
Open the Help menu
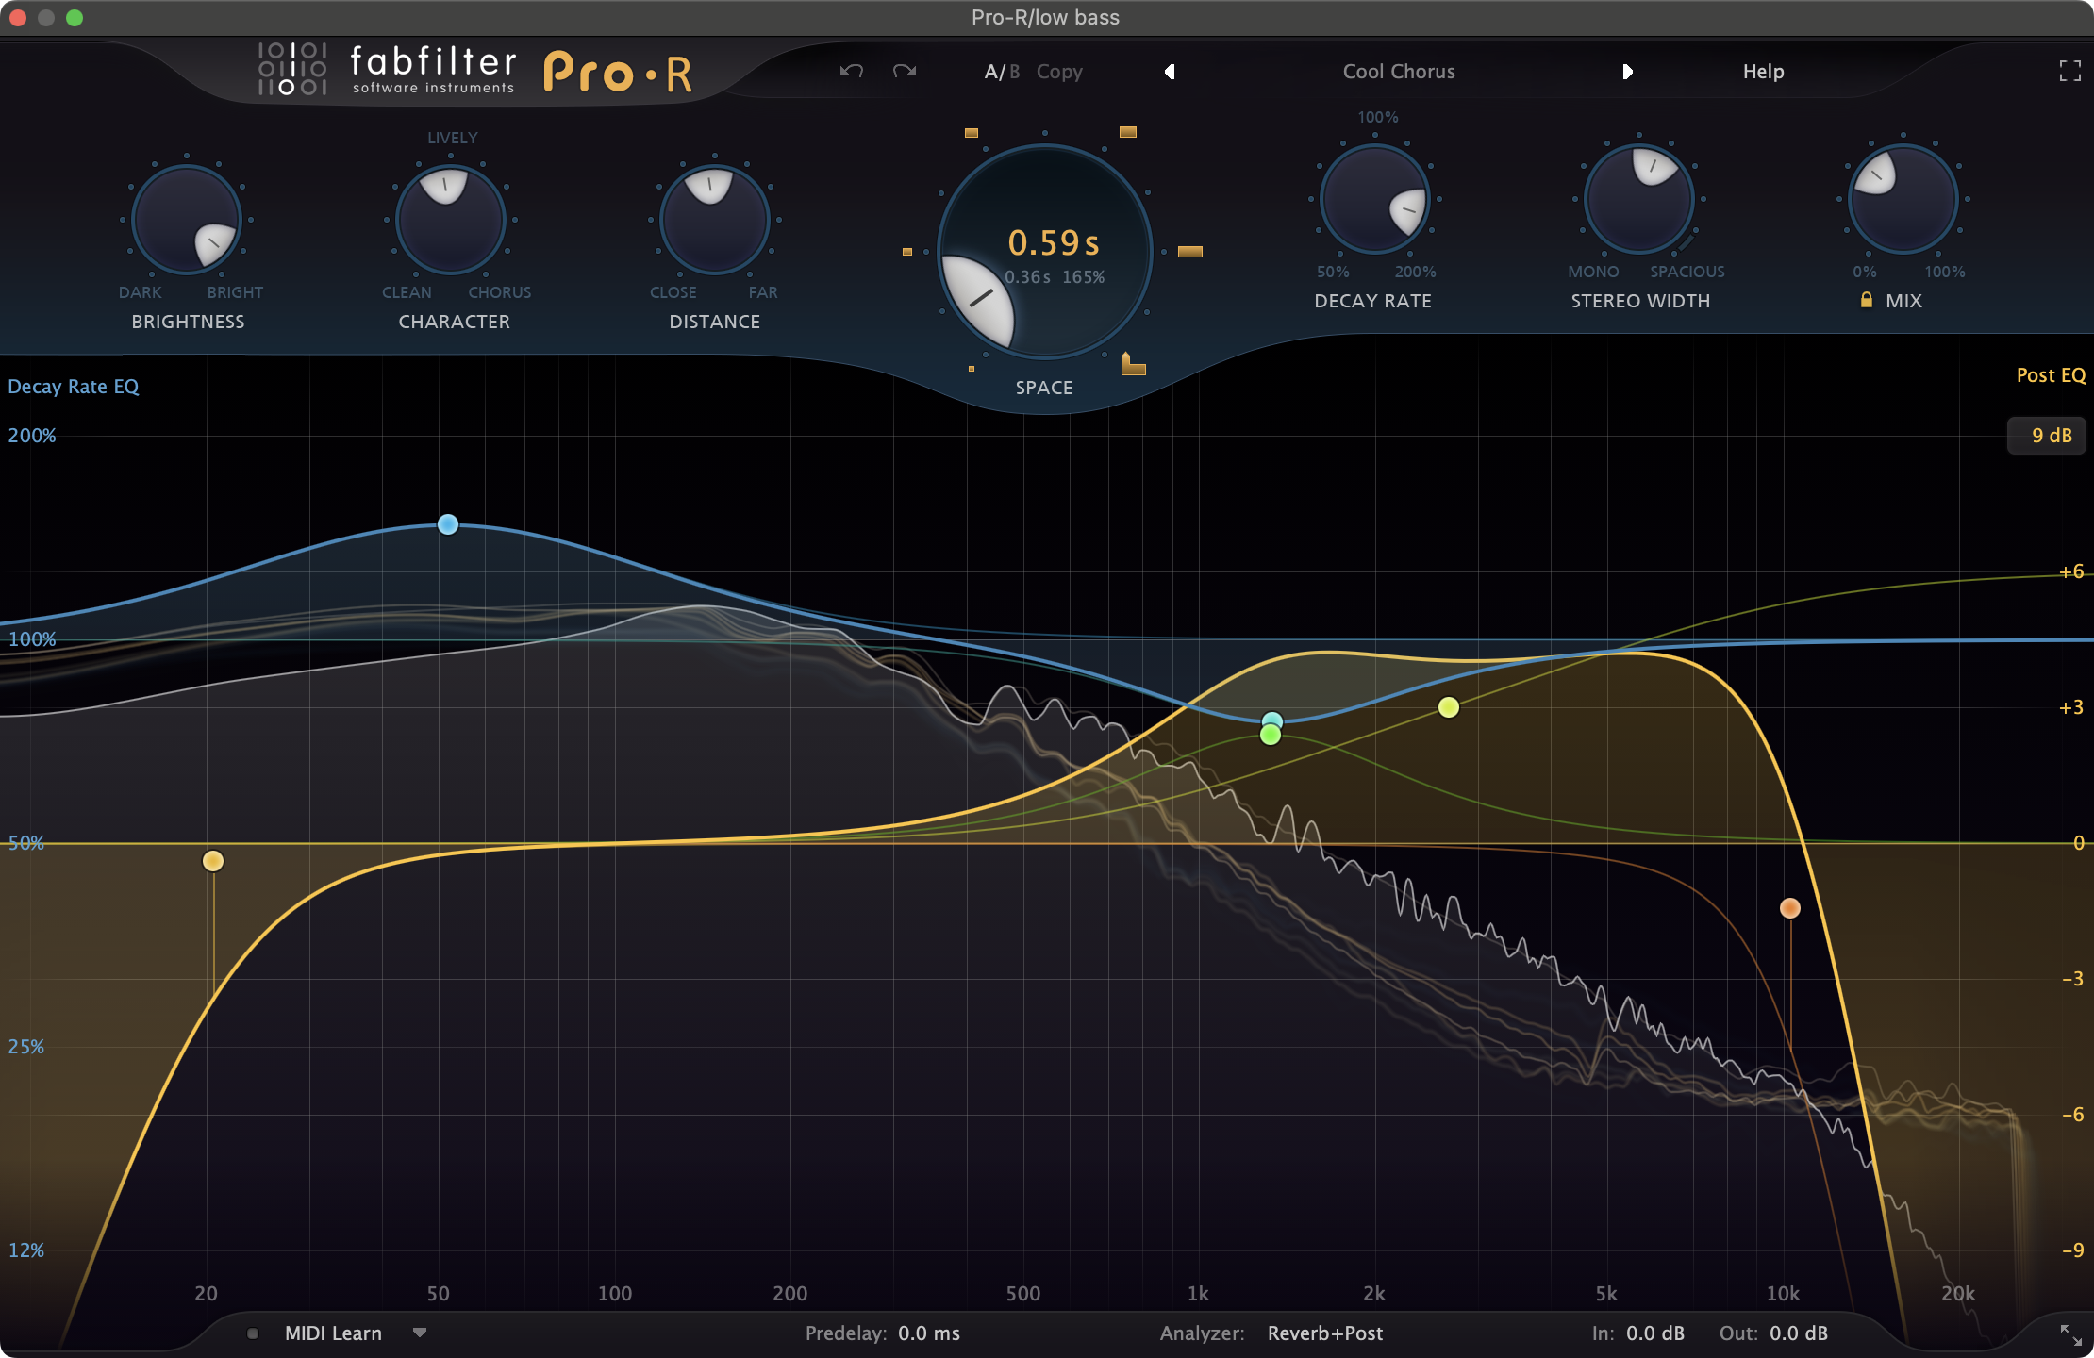pyautogui.click(x=1762, y=72)
